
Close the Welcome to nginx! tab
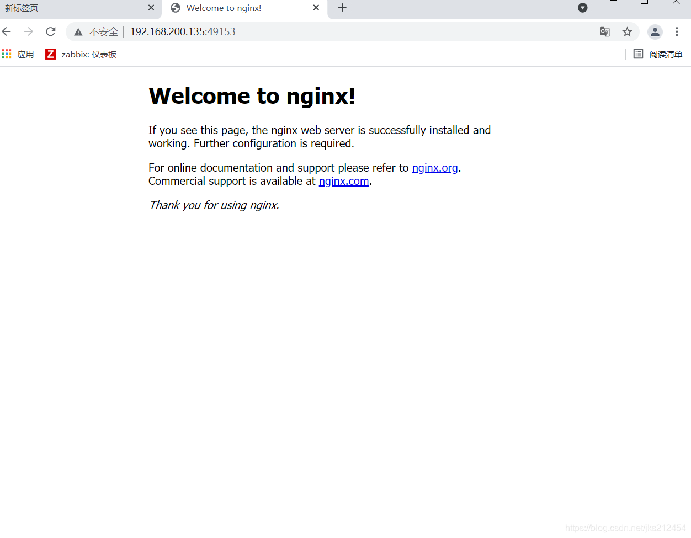(316, 8)
